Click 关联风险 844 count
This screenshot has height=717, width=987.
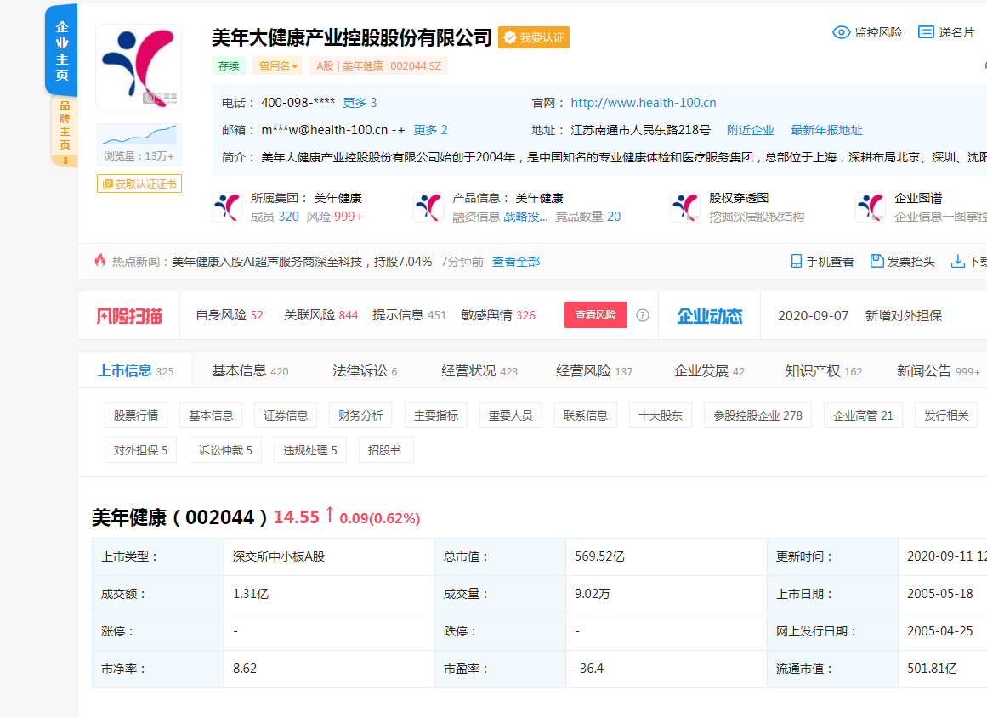point(321,315)
